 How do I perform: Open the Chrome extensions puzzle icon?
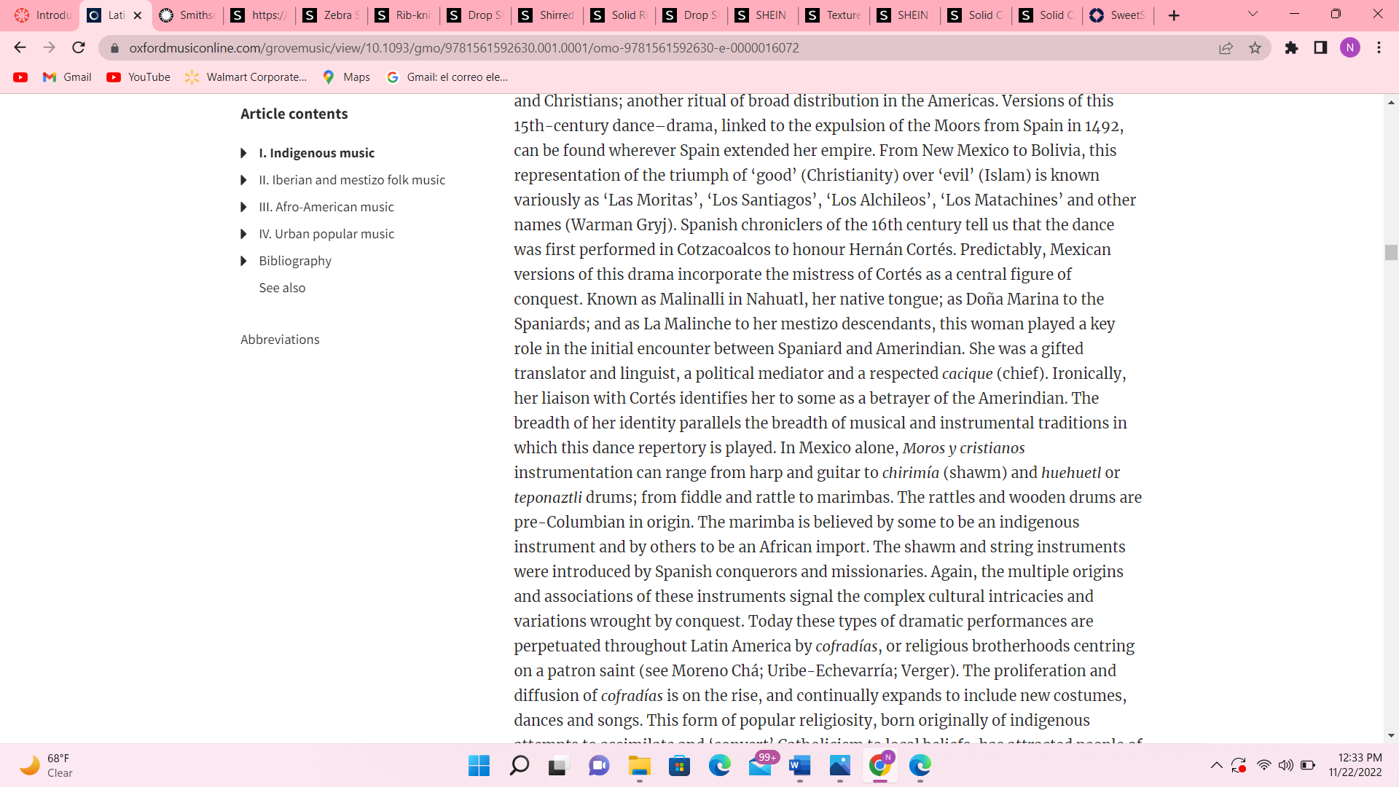(x=1291, y=48)
